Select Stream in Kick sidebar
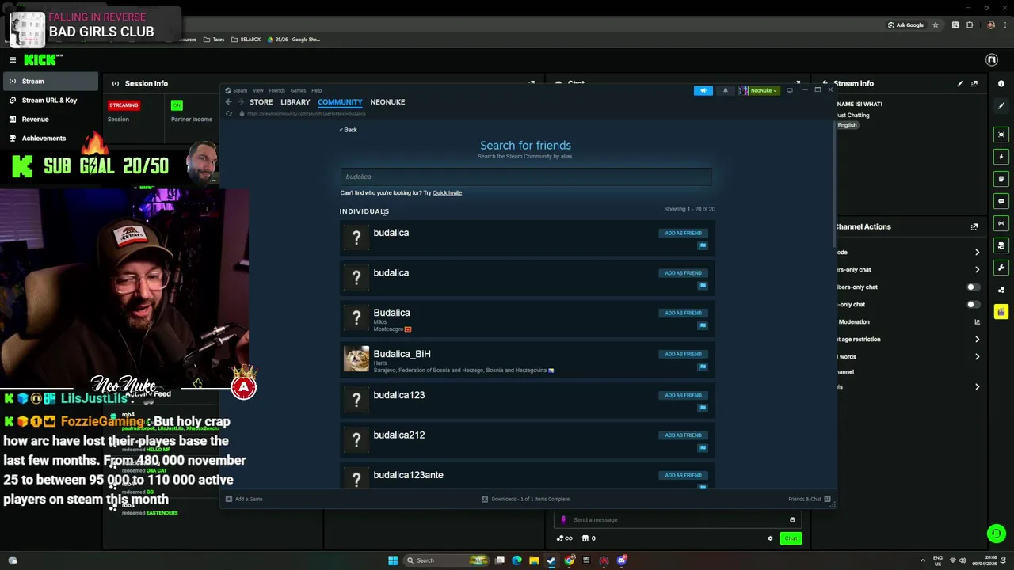This screenshot has width=1014, height=570. (x=49, y=82)
